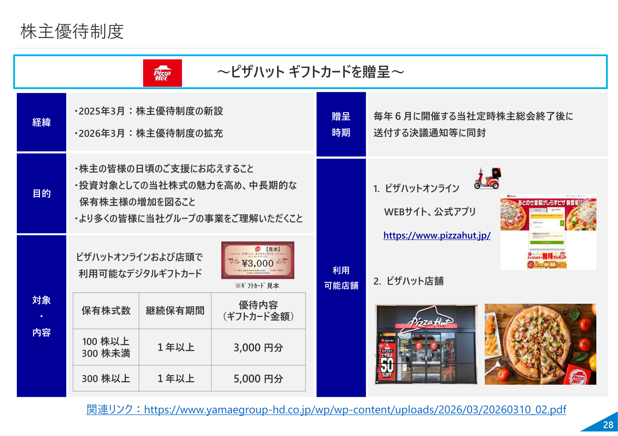
Task: Click the 継続保有期間 table header
Action: [175, 311]
